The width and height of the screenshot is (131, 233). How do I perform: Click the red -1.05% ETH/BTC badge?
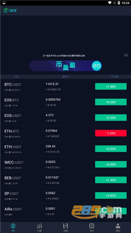coord(111,133)
